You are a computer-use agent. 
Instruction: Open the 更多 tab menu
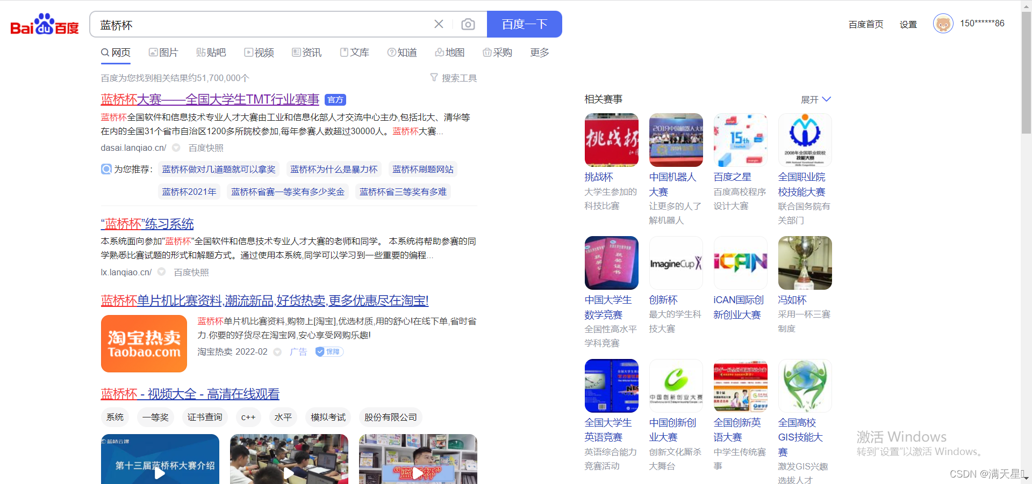540,53
